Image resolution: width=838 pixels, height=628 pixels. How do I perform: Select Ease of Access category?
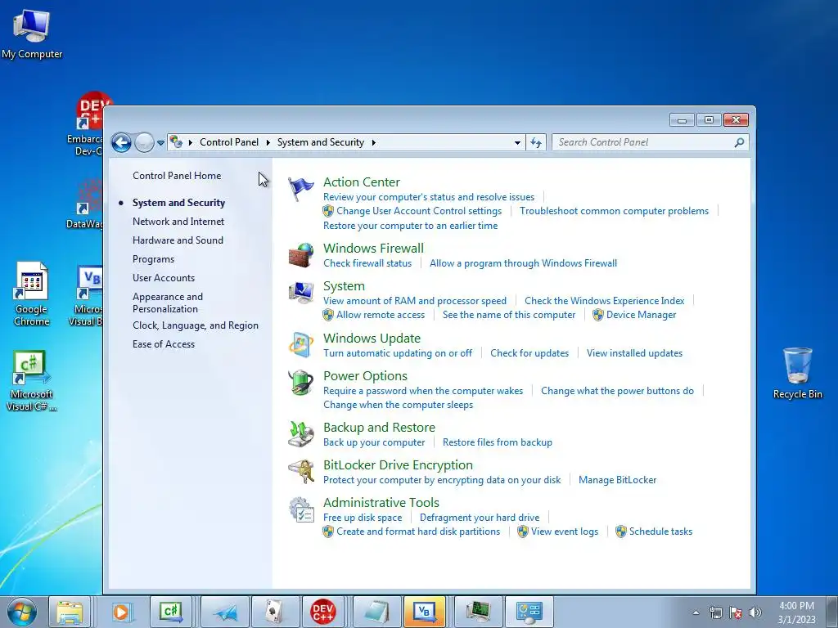[164, 344]
